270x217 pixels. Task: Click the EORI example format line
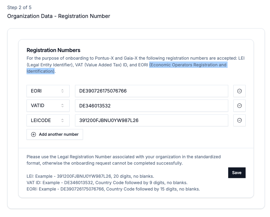[x=113, y=189]
